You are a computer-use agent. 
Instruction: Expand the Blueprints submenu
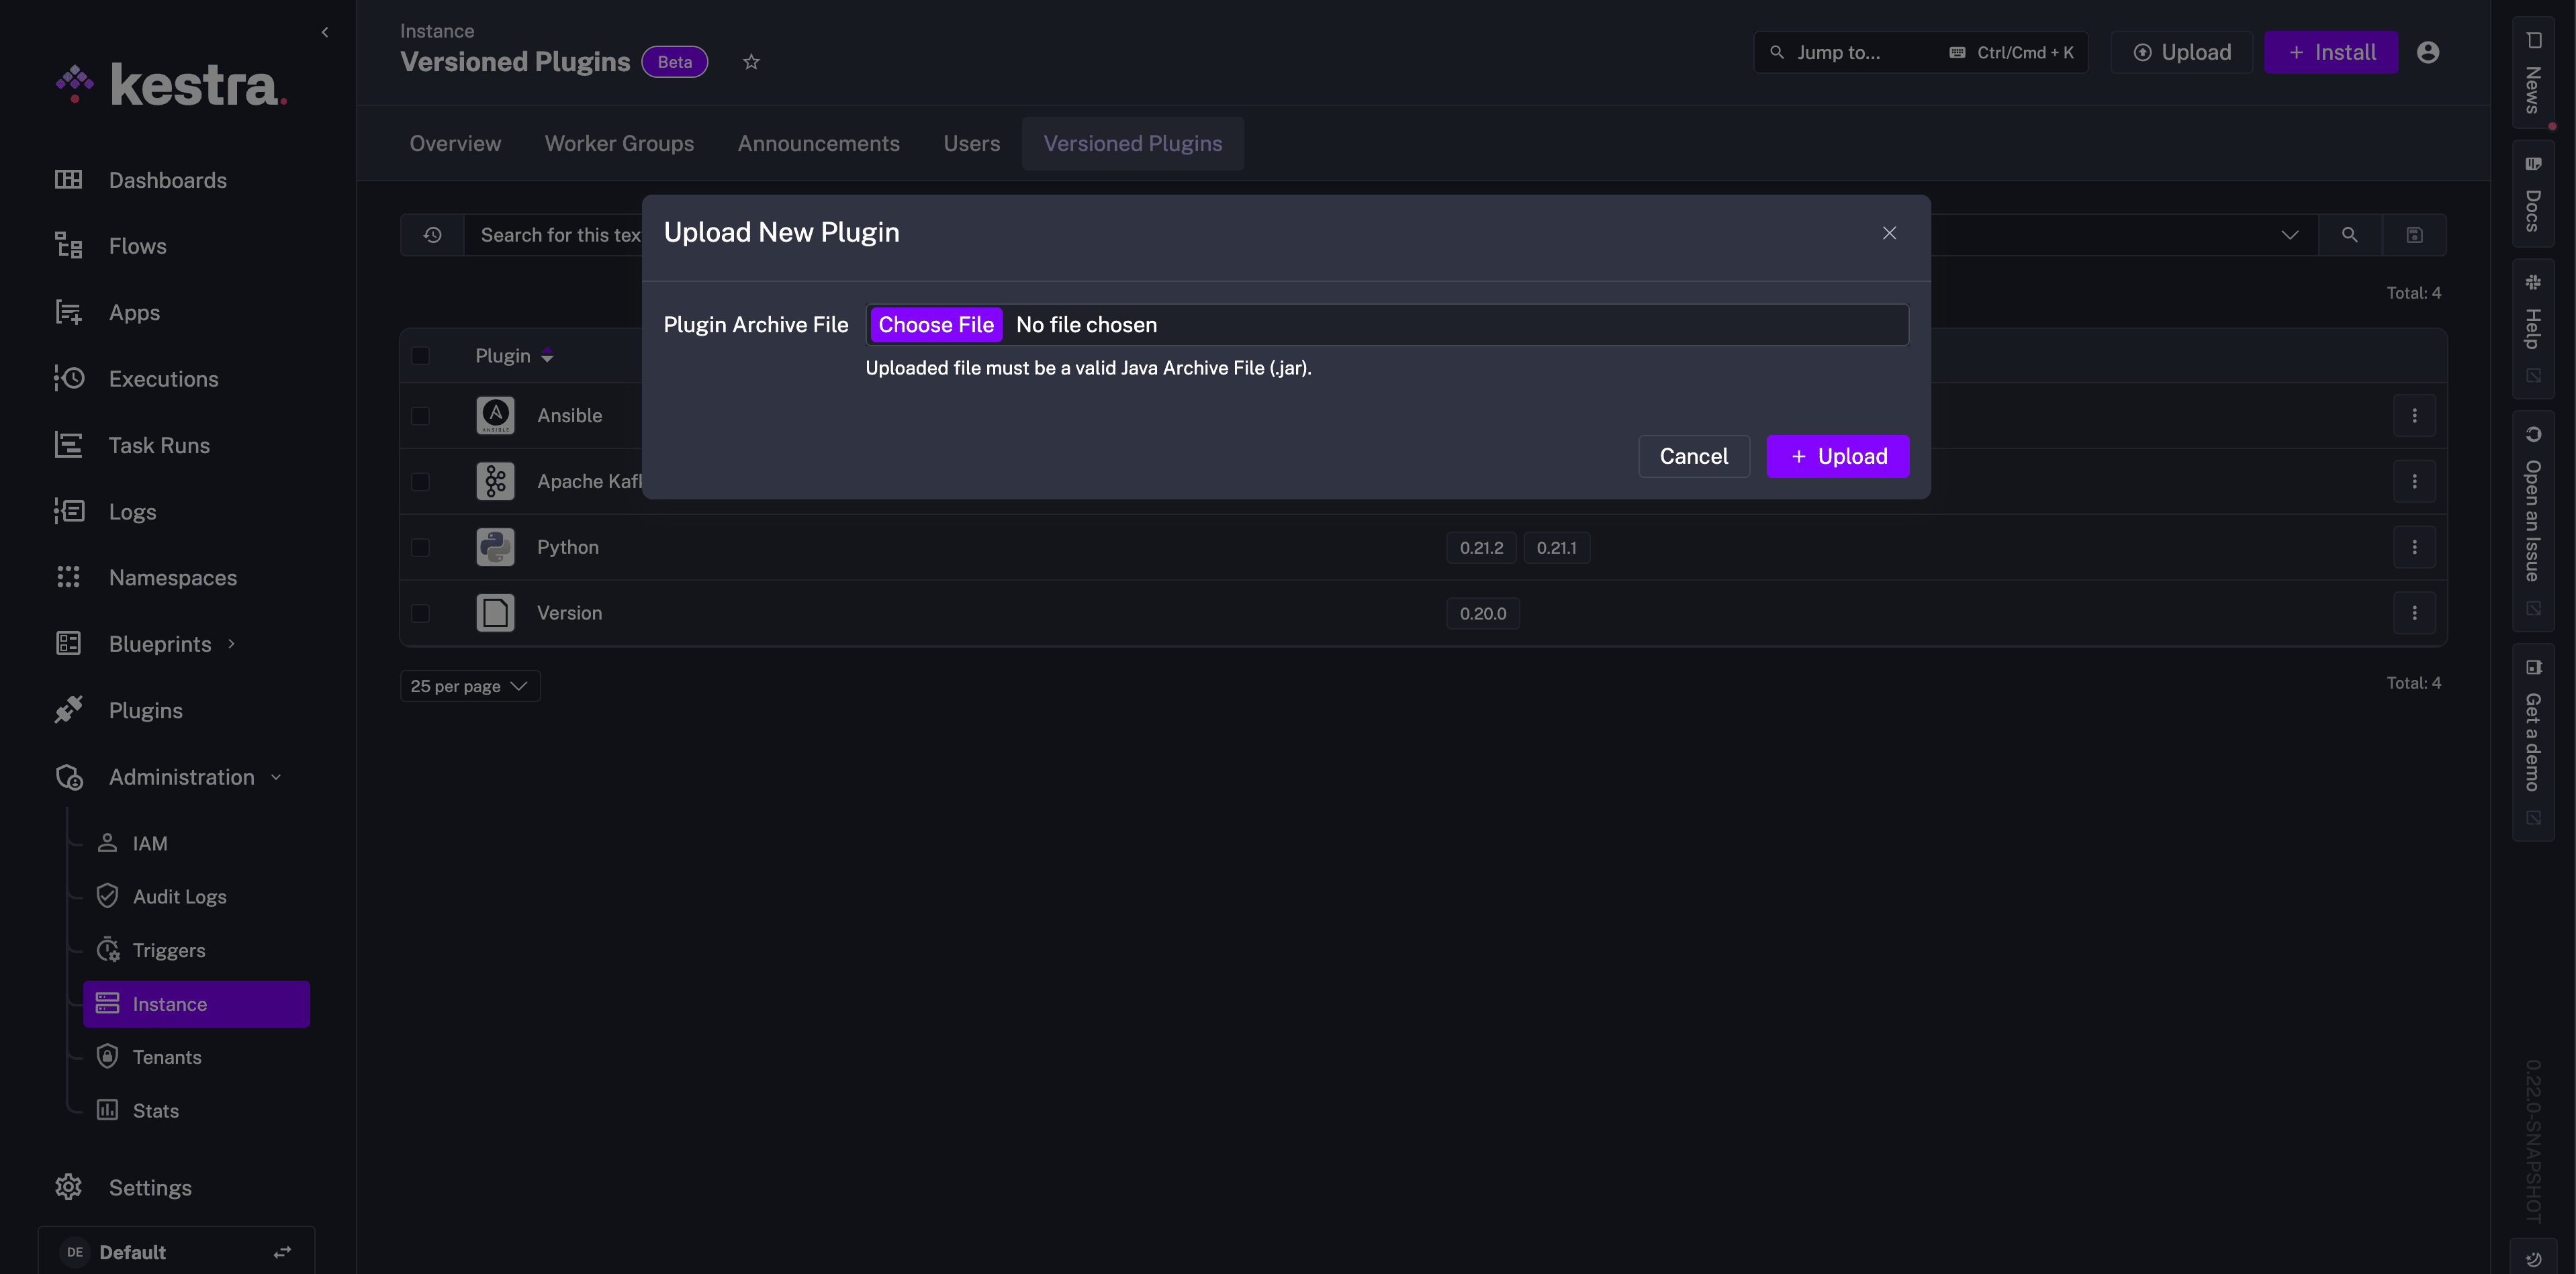tap(232, 644)
